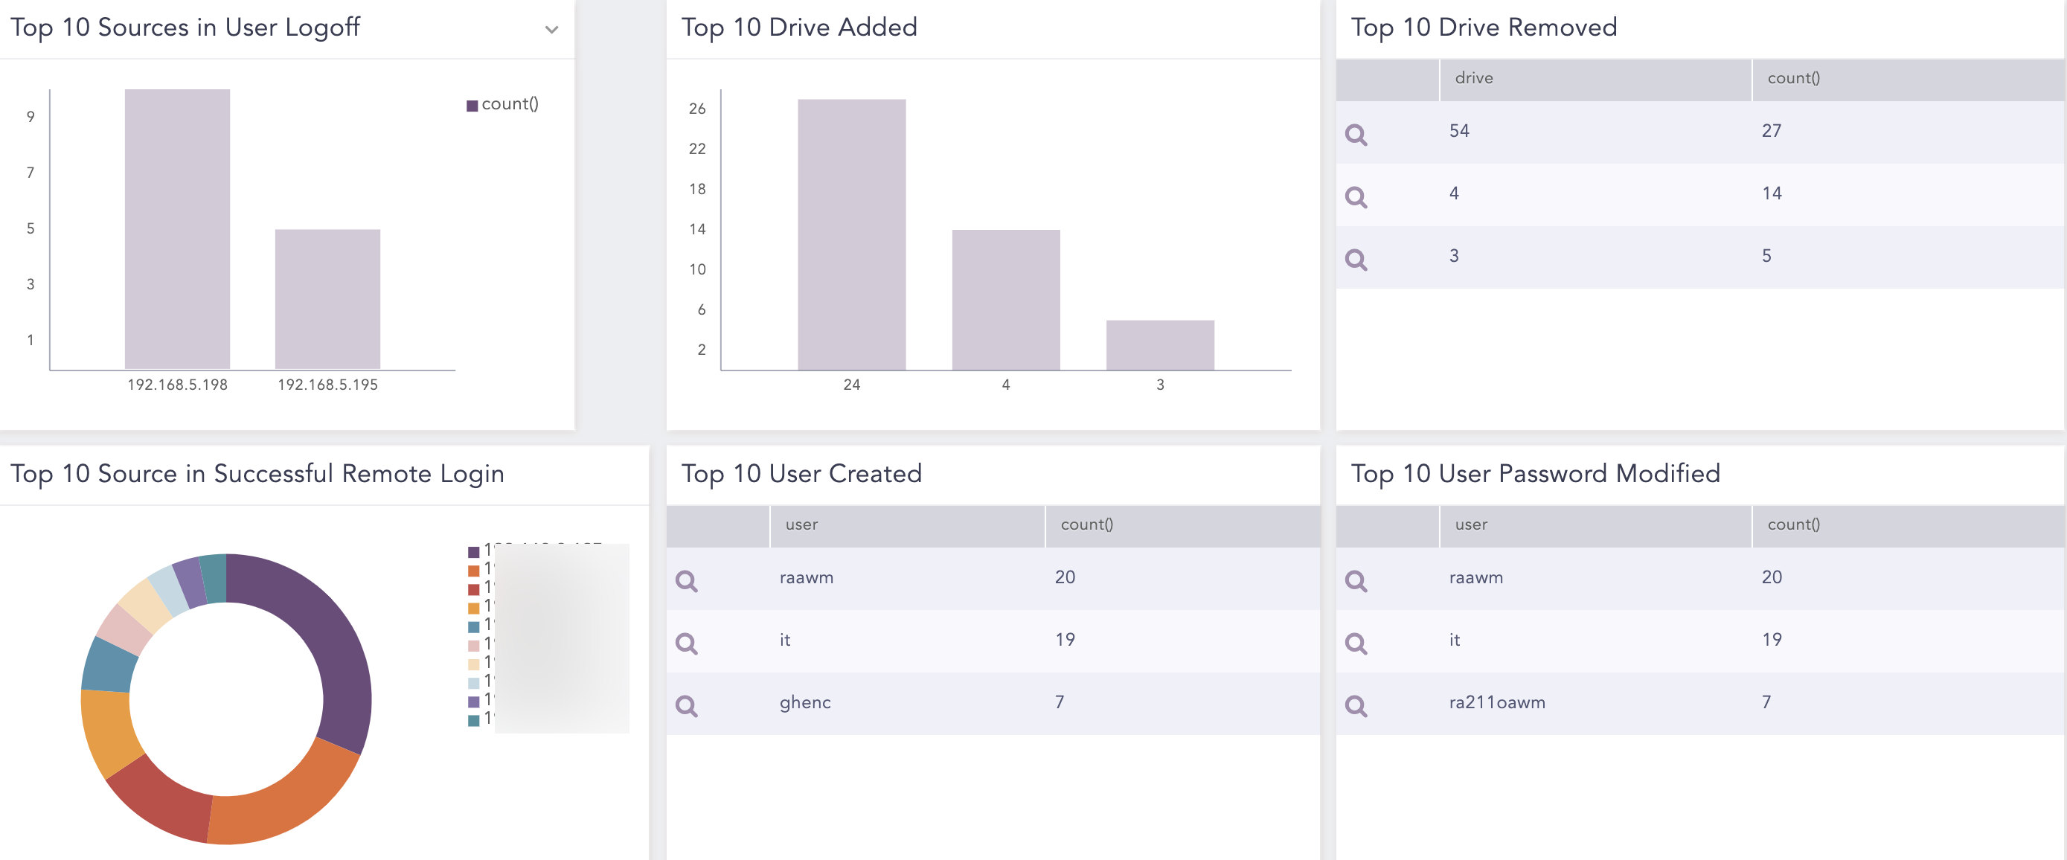This screenshot has height=860, width=2067.
Task: Sort Drive Removed table by drive column
Action: [1473, 79]
